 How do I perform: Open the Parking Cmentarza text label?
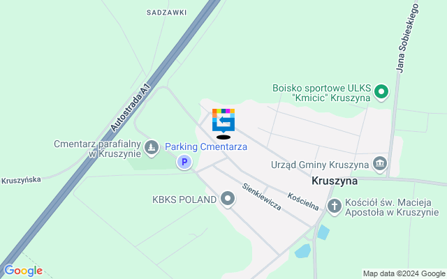pos(206,147)
